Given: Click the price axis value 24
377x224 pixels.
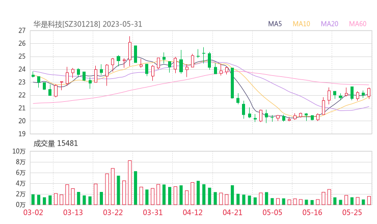Looking at the screenshot, I should coord(22,69).
